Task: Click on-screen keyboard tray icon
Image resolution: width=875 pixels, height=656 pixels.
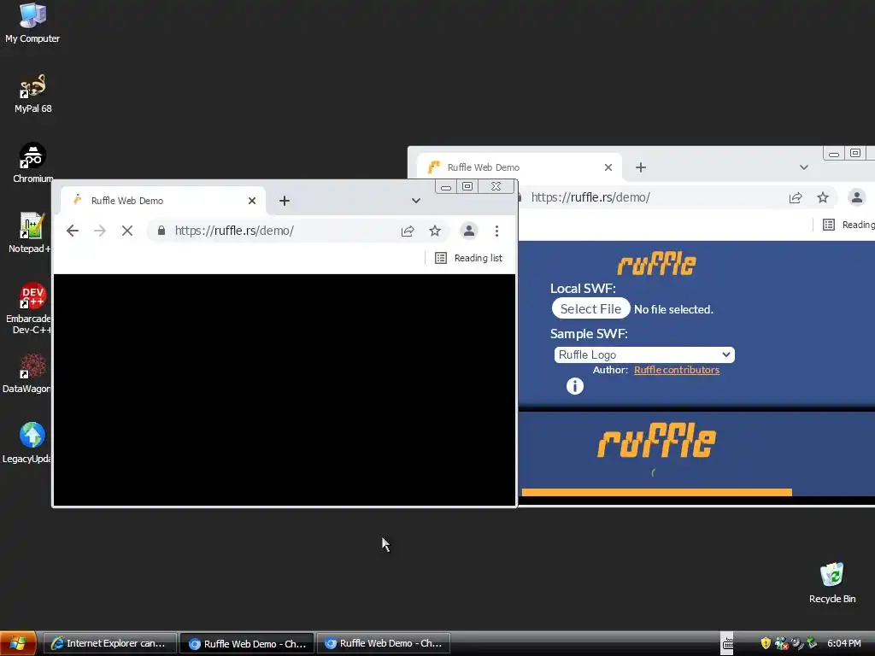Action: (x=728, y=643)
